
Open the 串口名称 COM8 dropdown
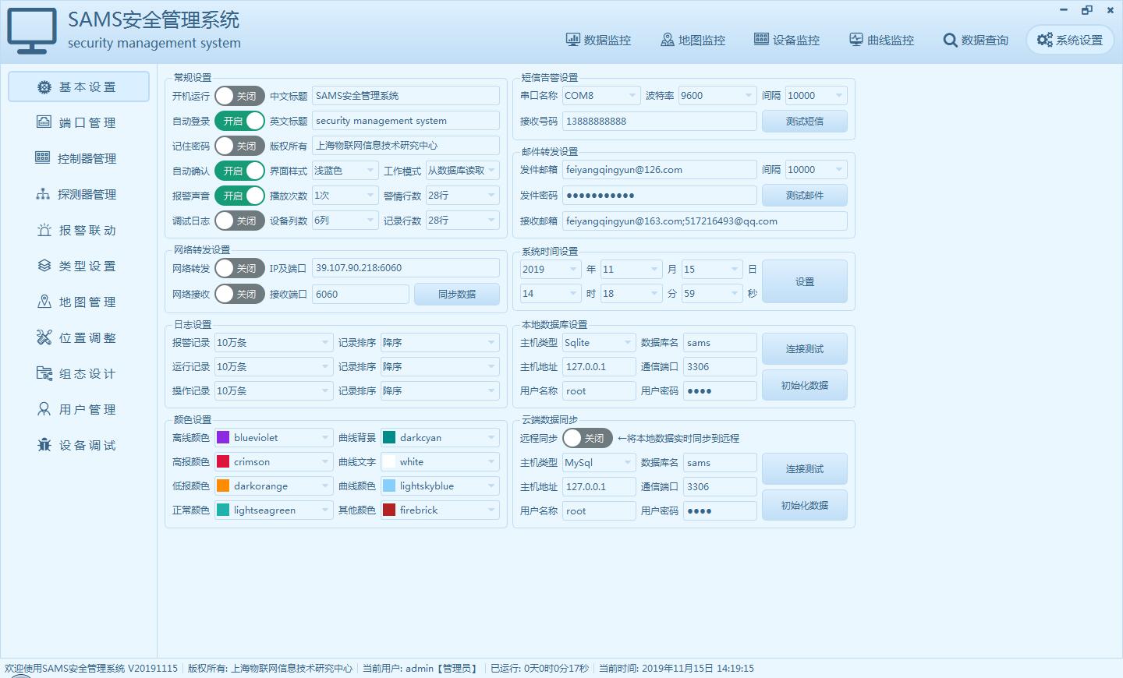pyautogui.click(x=601, y=96)
